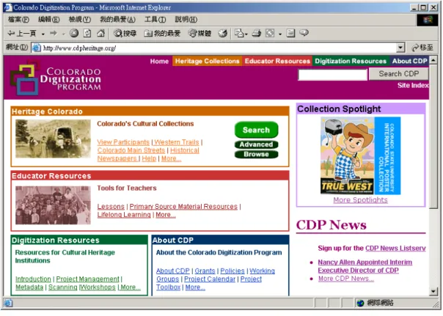Click the Advanced search button

pos(256,144)
